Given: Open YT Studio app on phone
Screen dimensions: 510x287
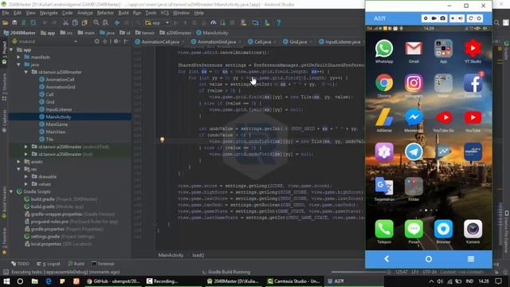Looking at the screenshot, I should point(473,51).
